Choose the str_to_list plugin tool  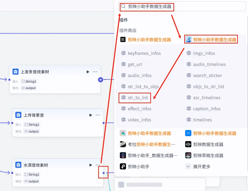[x=138, y=98]
